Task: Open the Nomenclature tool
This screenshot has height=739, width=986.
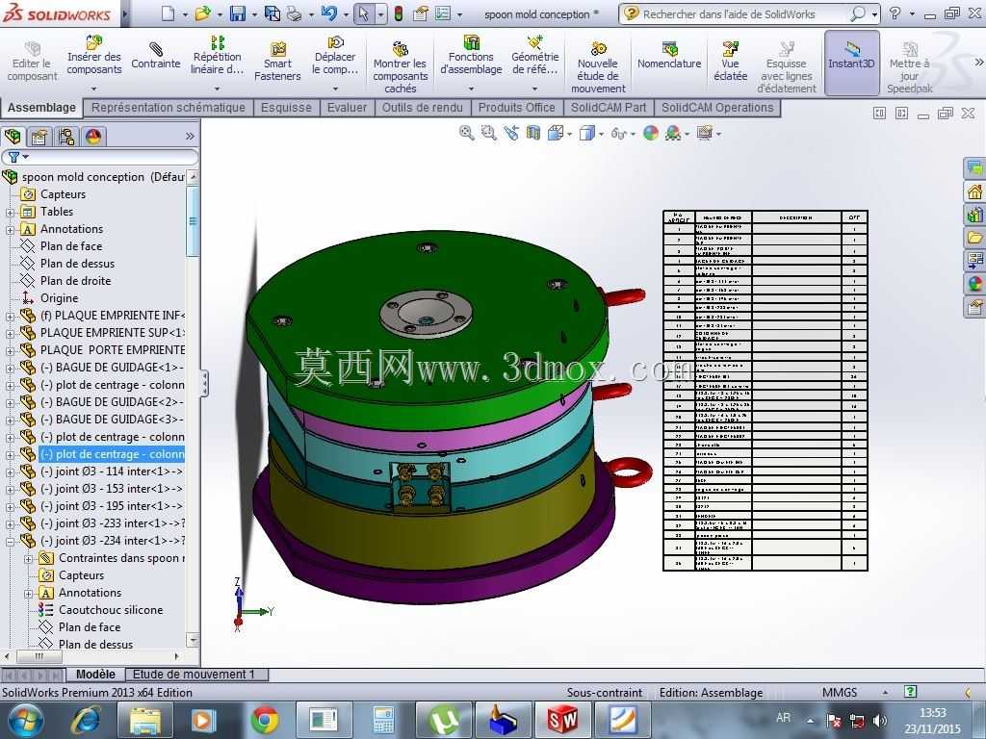Action: pyautogui.click(x=669, y=55)
